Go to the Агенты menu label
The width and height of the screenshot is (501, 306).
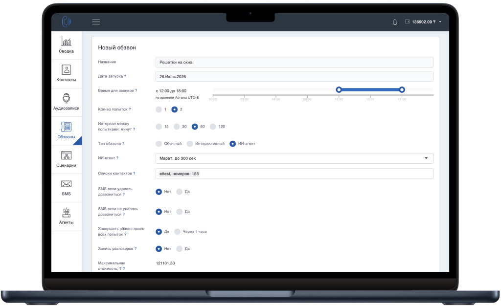(x=66, y=222)
